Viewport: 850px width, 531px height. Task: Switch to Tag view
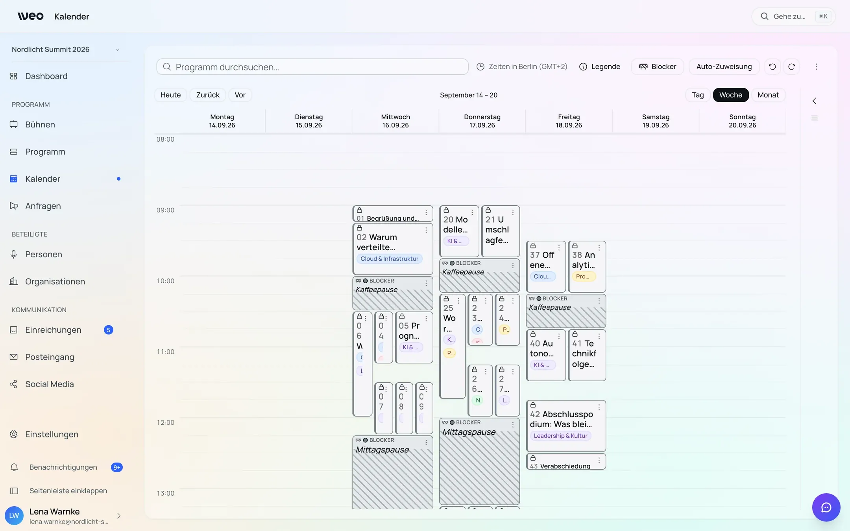pyautogui.click(x=698, y=95)
